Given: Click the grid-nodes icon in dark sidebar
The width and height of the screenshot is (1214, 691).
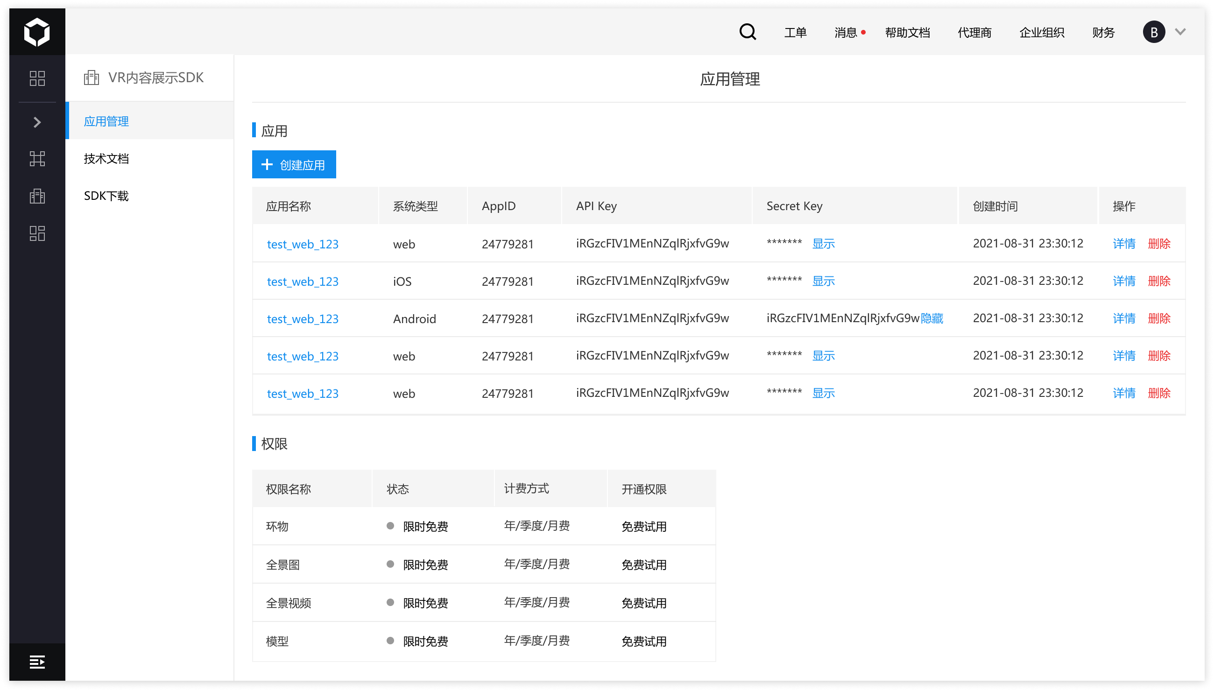Looking at the screenshot, I should 37,159.
